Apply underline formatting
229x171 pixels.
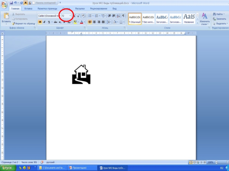click(x=49, y=22)
